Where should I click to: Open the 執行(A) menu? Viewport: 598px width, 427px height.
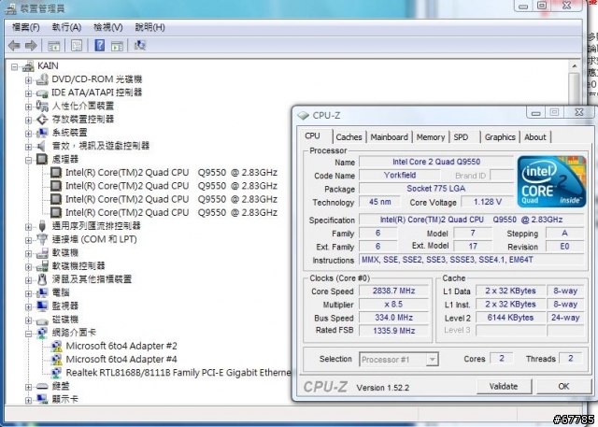66,27
